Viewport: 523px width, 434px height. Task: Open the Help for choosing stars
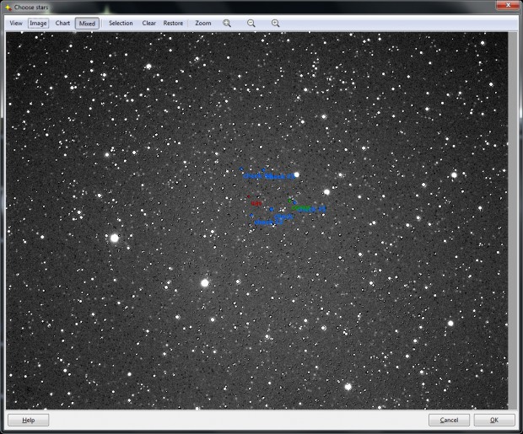point(29,420)
